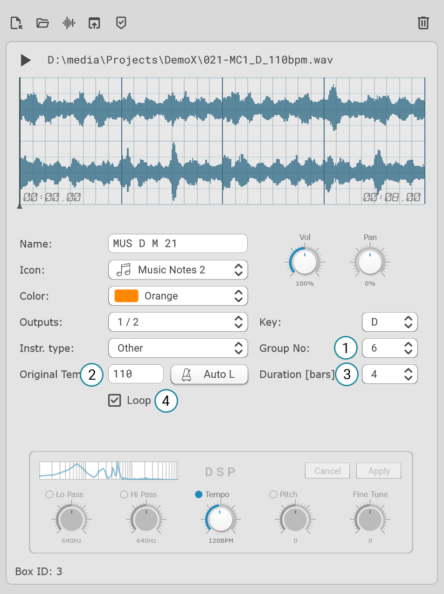
Task: Select the Pitch radio button
Action: tap(273, 495)
